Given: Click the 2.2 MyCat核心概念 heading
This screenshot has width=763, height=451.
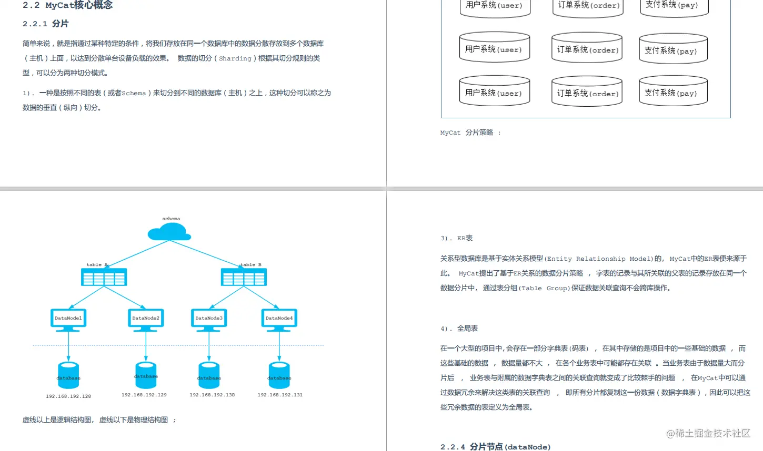Looking at the screenshot, I should [x=67, y=5].
